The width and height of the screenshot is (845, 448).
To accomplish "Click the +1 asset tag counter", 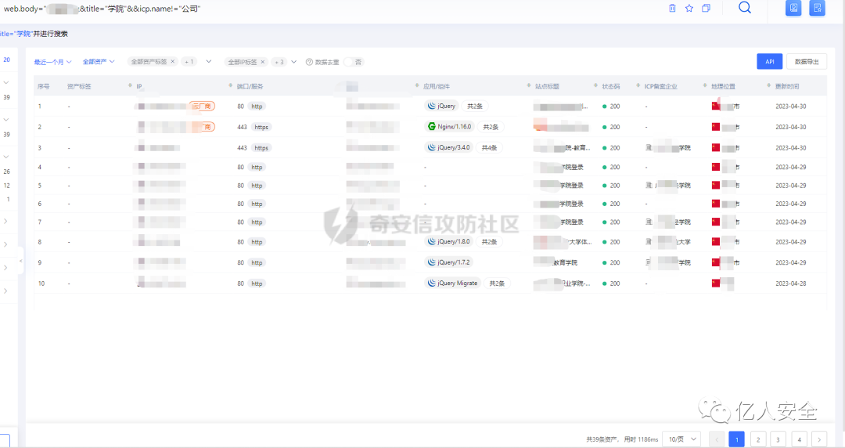I will click(189, 62).
